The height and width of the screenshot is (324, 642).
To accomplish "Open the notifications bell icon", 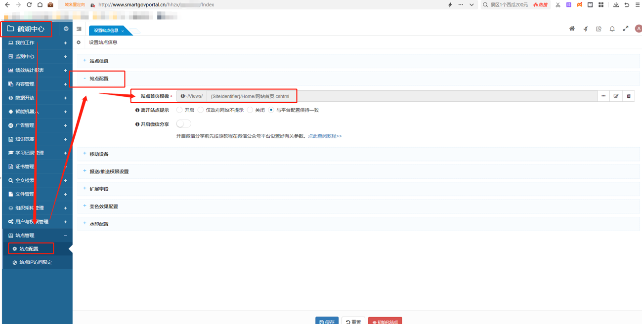I will coord(612,29).
